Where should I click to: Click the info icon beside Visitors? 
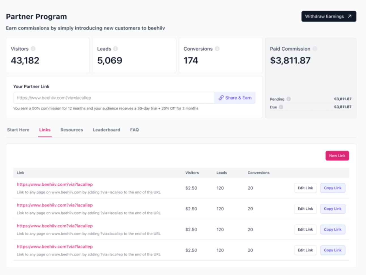33,49
